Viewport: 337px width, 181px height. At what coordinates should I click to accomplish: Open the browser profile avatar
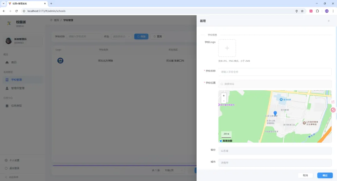tap(327, 11)
